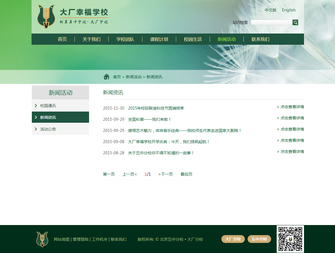
Task: Click inside the site search input field
Action: pos(271,22)
